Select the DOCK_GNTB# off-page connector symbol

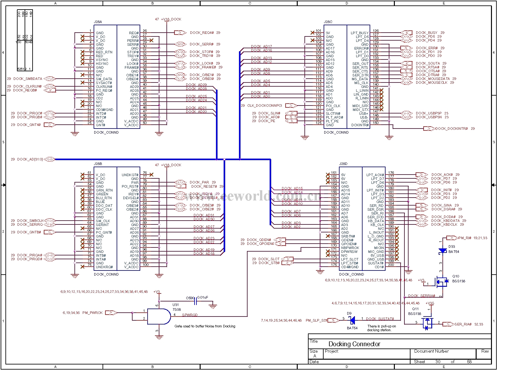(x=50, y=232)
